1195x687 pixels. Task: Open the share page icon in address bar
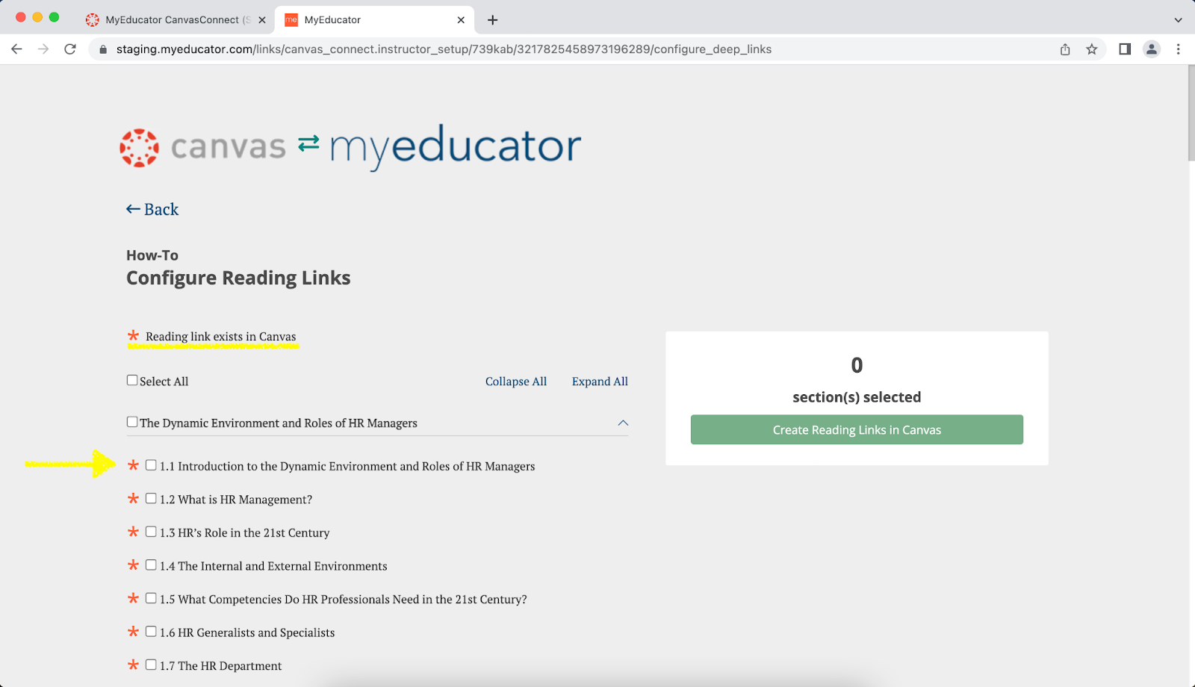[x=1065, y=49]
